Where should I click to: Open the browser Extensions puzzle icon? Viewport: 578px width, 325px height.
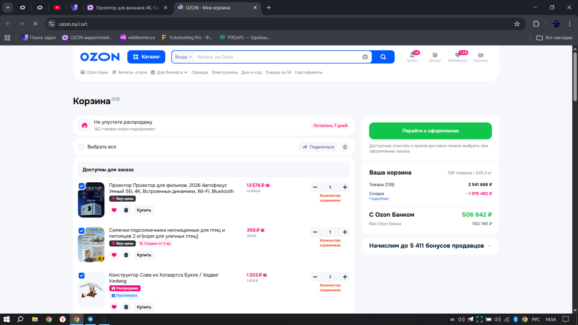[536, 23]
